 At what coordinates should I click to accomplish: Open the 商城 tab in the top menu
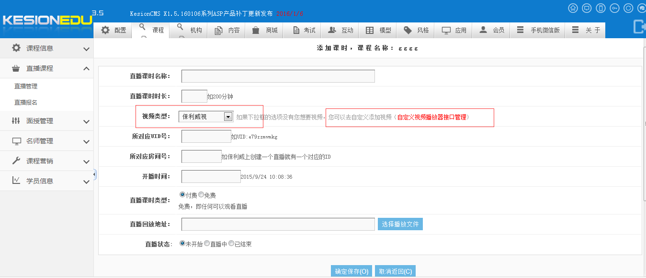(265, 30)
